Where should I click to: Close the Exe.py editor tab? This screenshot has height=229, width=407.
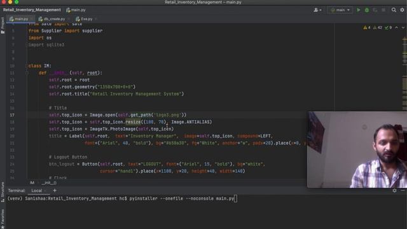pos(96,19)
